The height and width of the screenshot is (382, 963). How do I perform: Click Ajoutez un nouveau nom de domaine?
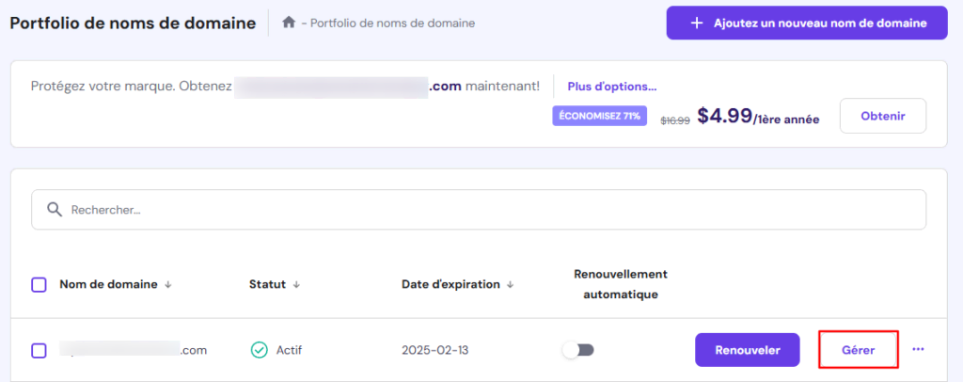coord(806,23)
